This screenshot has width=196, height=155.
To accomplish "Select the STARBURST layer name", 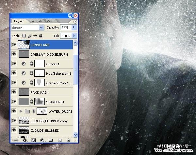I will click(x=55, y=102).
